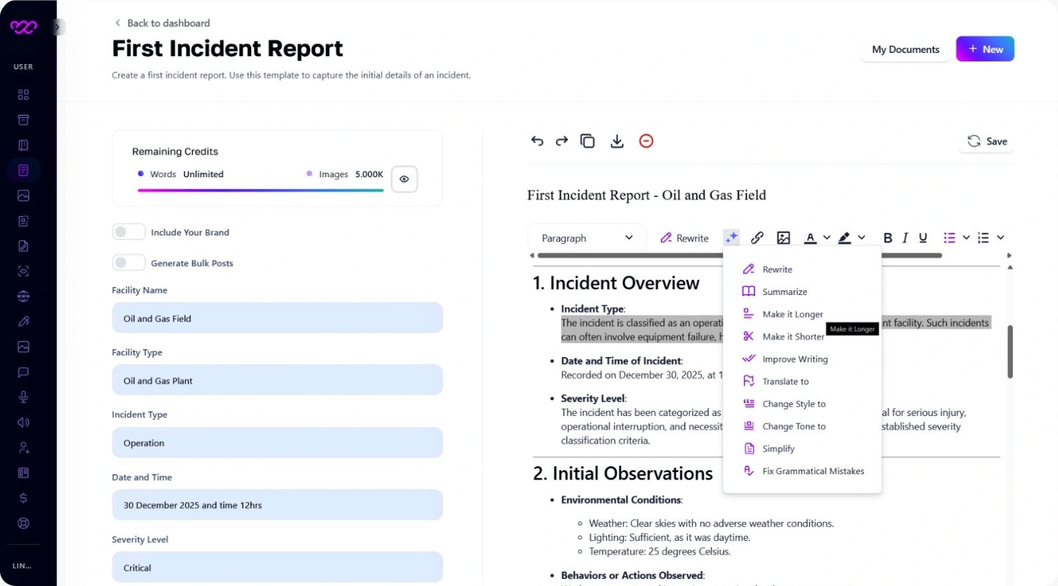Click the credits usage progress bar
The width and height of the screenshot is (1058, 586).
click(261, 190)
